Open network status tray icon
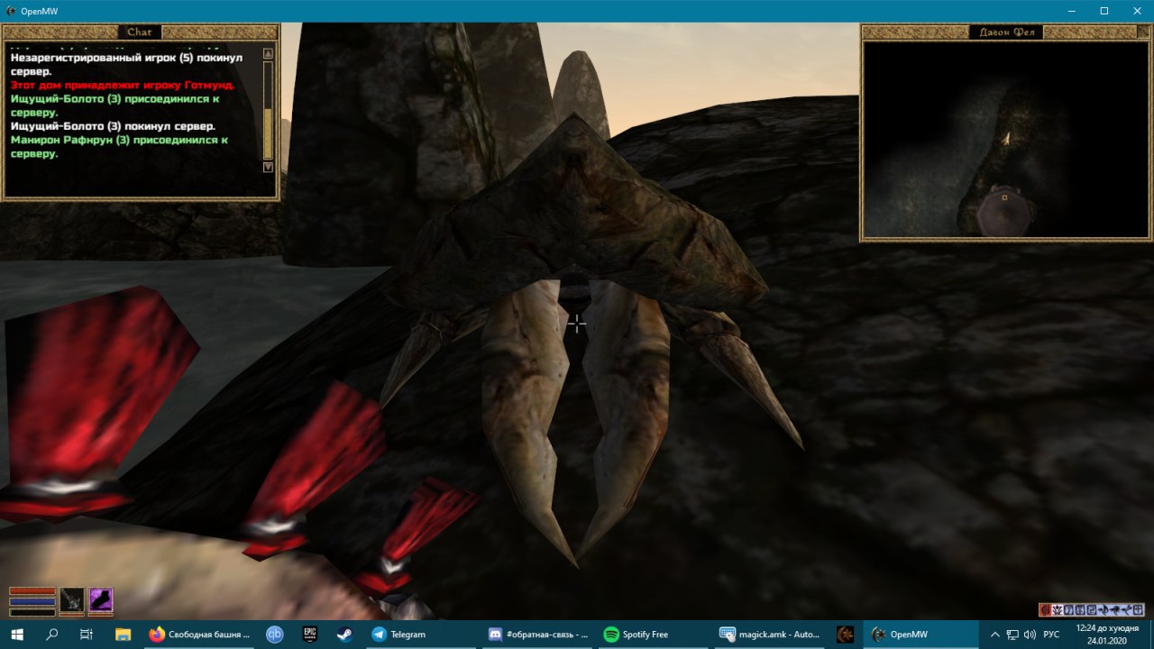Image resolution: width=1154 pixels, height=649 pixels. (x=1012, y=635)
